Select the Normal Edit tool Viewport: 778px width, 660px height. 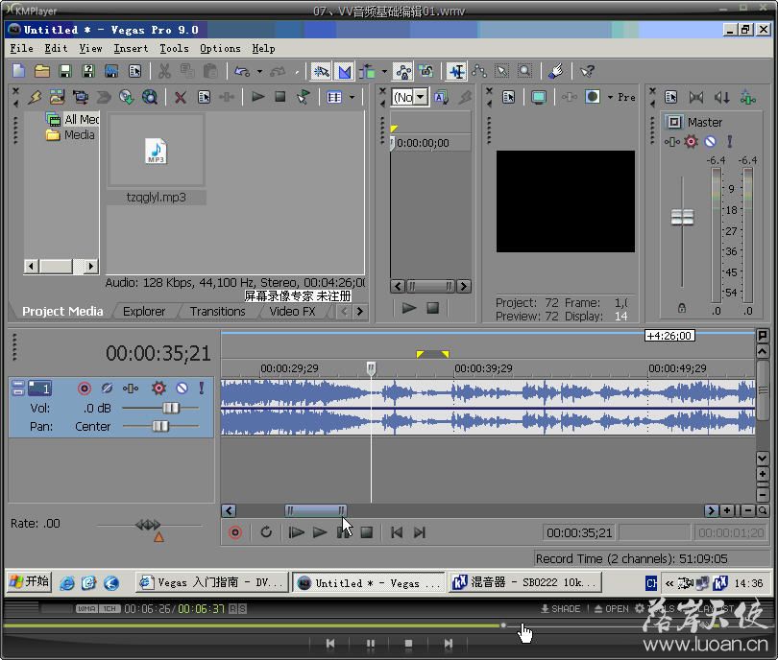point(457,71)
